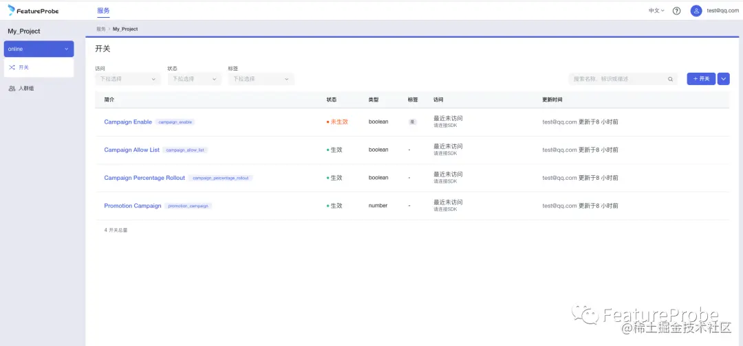
Task: Open the 访问 filter dropdown
Action: (x=128, y=79)
